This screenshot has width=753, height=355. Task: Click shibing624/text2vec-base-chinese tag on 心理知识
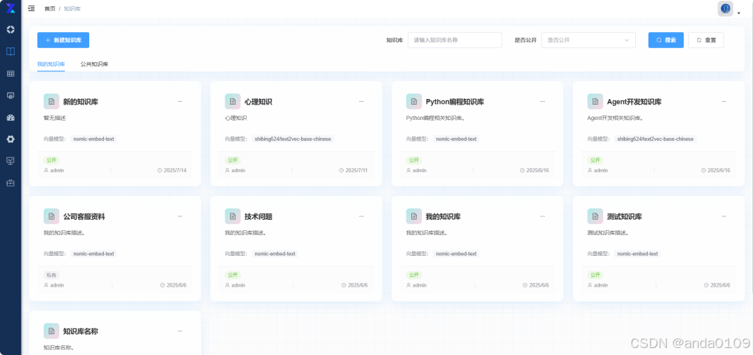point(293,139)
